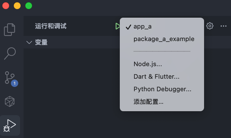Open the Run and Debug view
This screenshot has width=231, height=138.
10,125
